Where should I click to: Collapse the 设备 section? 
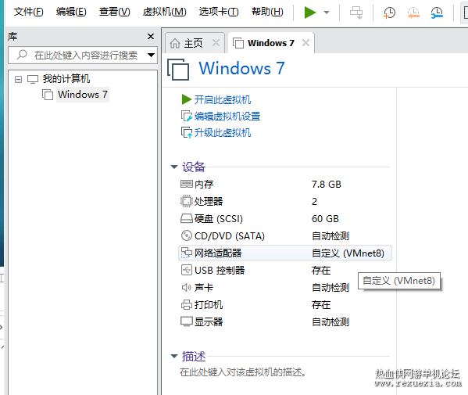174,167
